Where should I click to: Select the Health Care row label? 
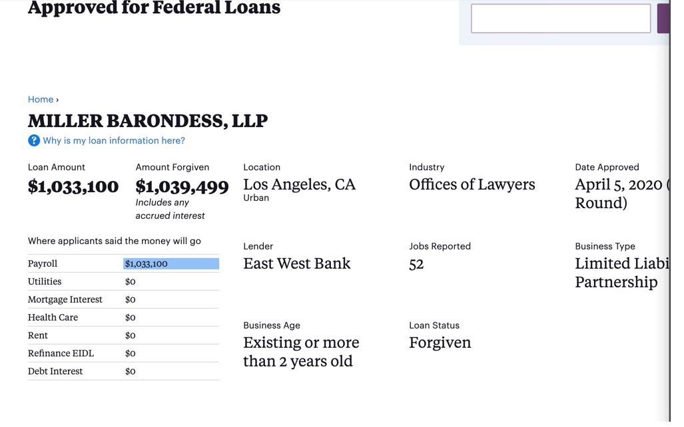coord(53,318)
